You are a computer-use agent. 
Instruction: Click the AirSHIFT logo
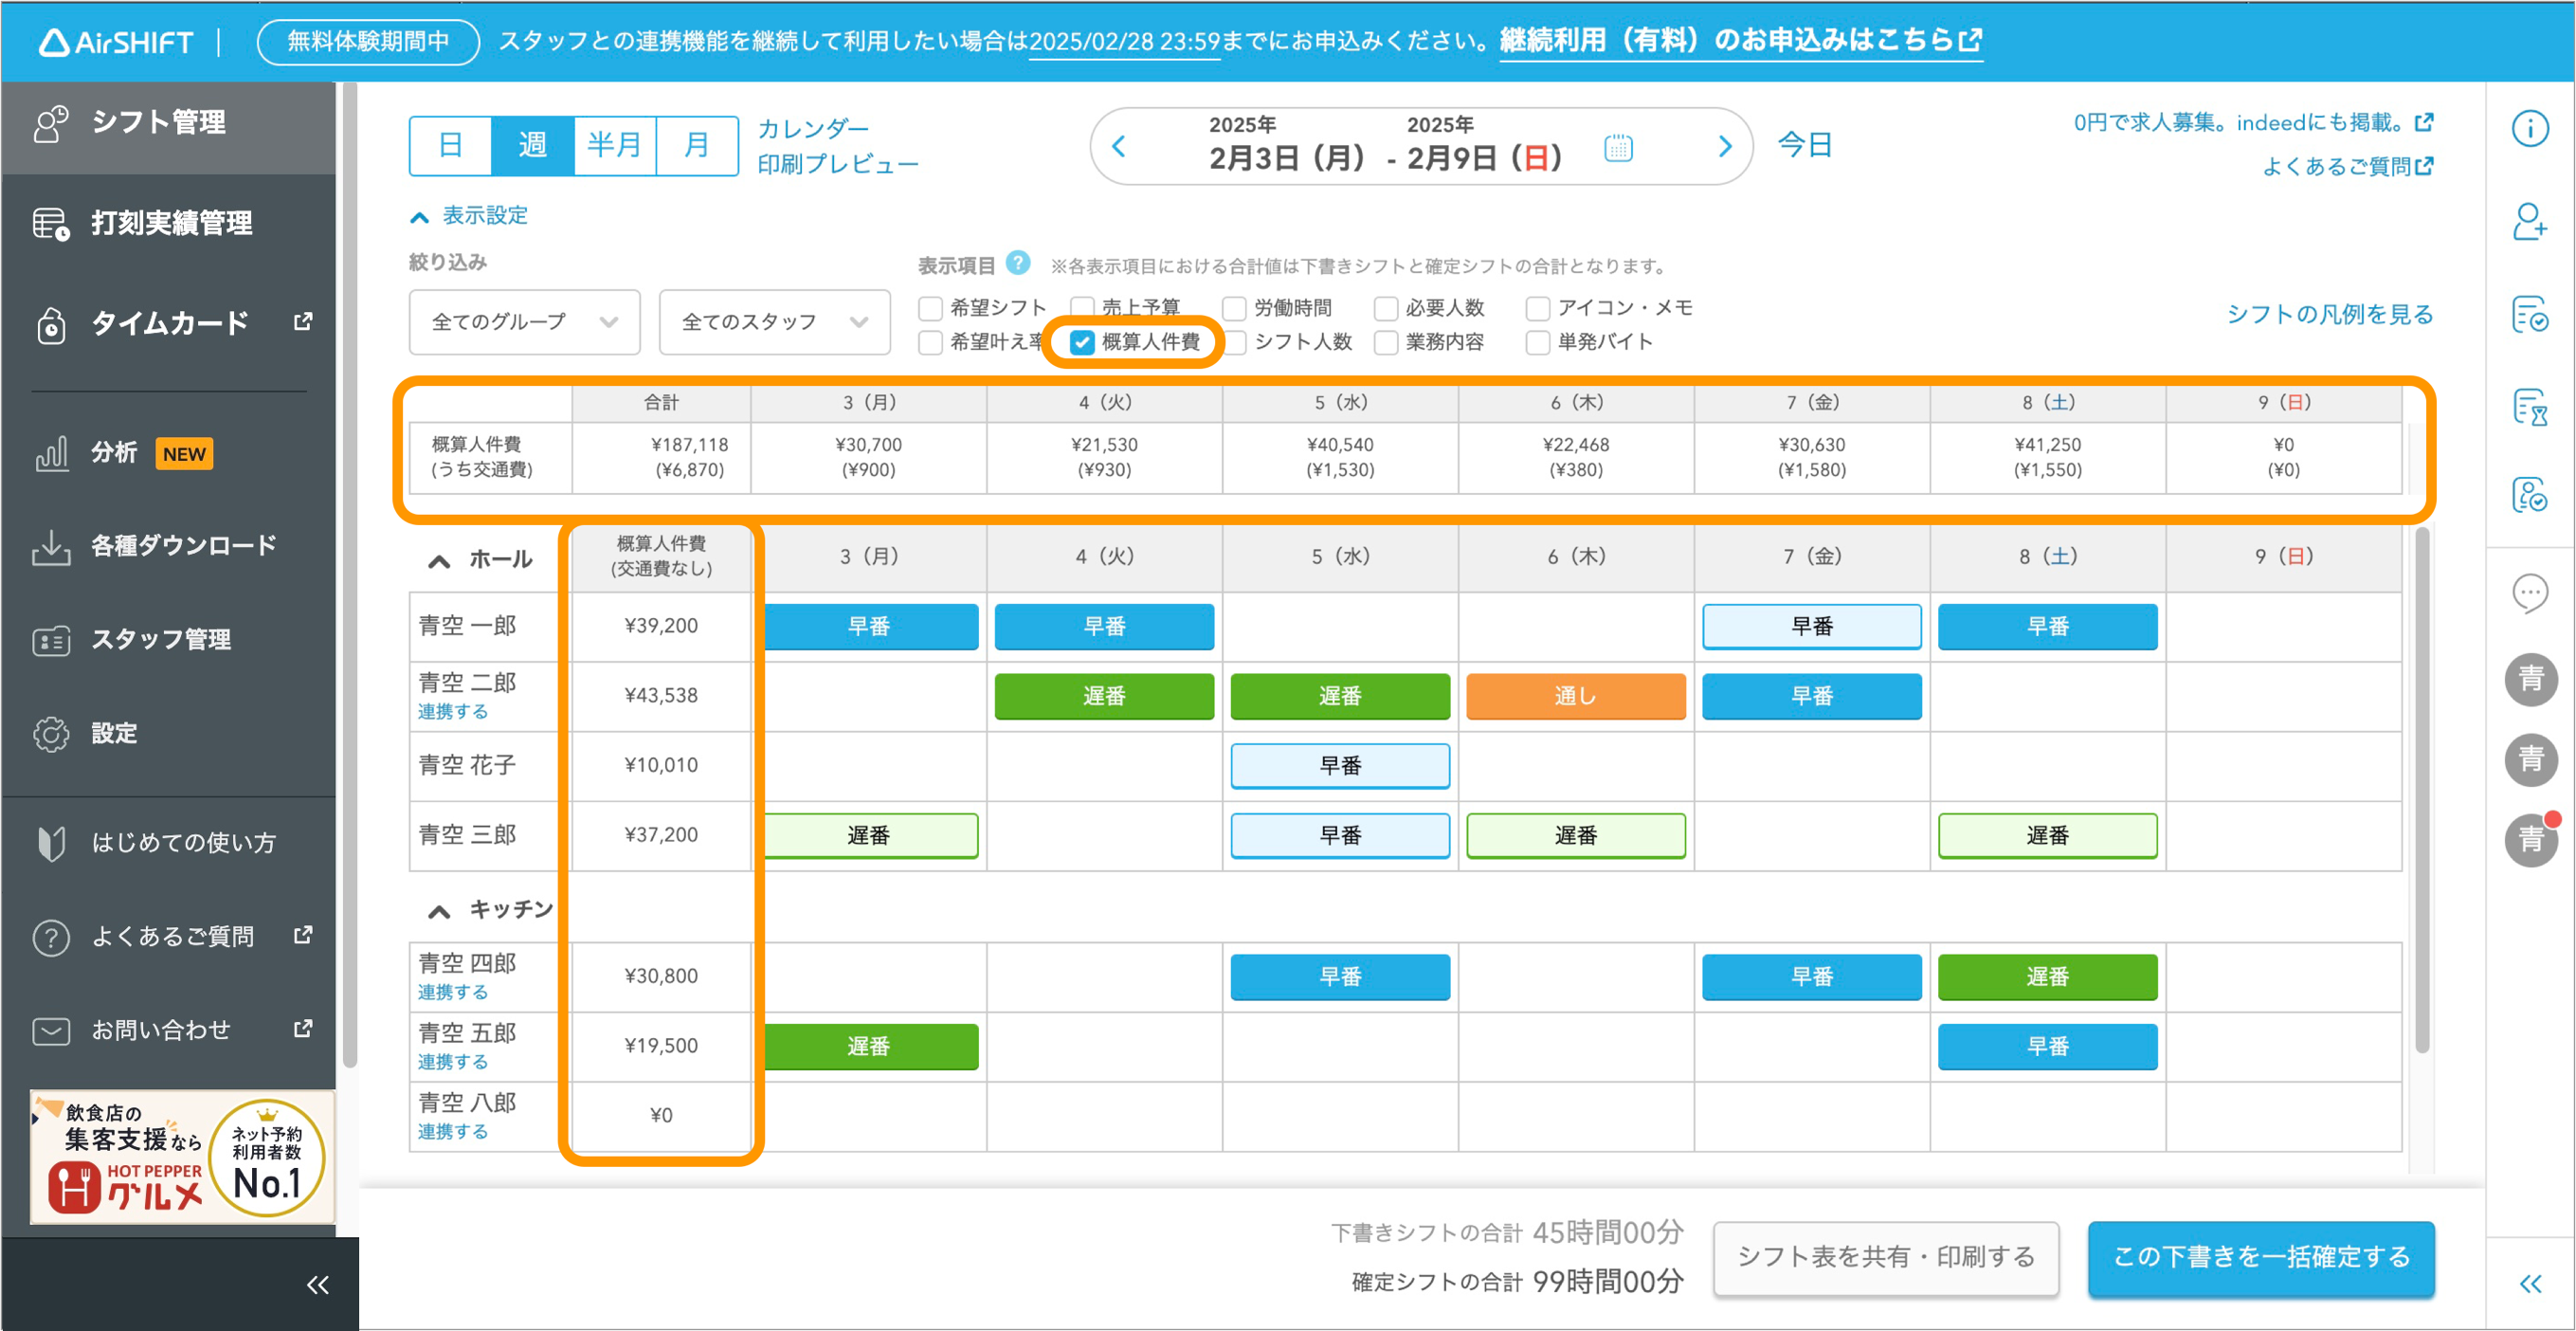(116, 42)
